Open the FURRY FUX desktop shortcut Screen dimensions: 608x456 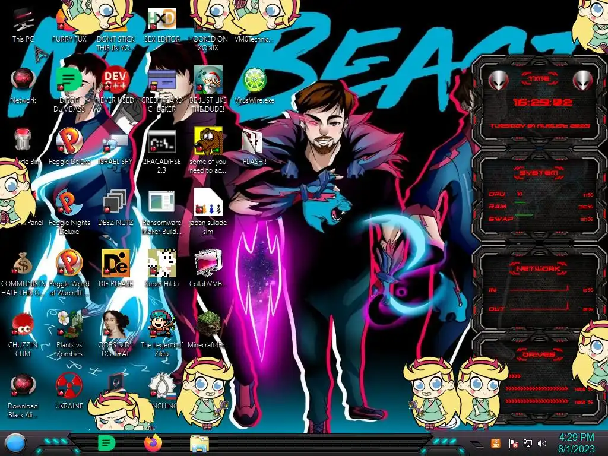[69, 26]
